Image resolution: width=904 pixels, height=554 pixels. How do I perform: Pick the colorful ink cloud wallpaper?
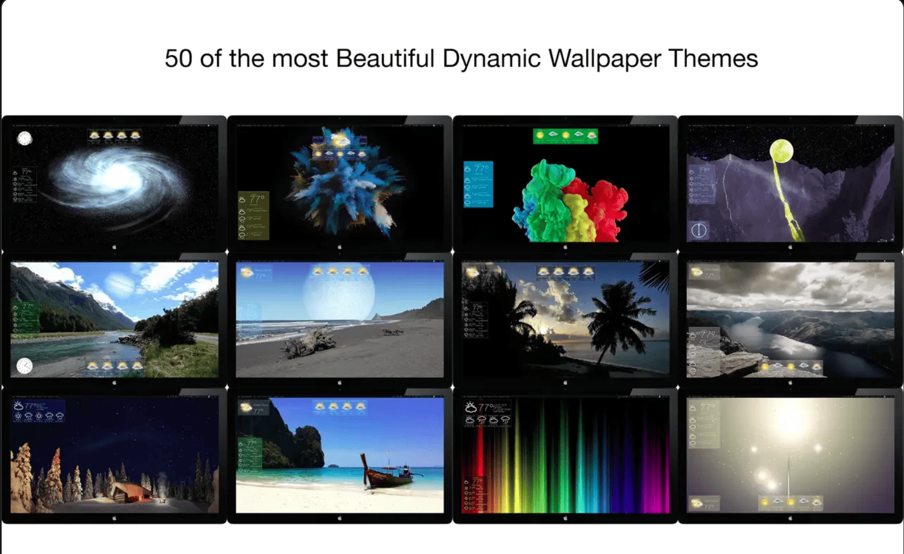point(565,183)
